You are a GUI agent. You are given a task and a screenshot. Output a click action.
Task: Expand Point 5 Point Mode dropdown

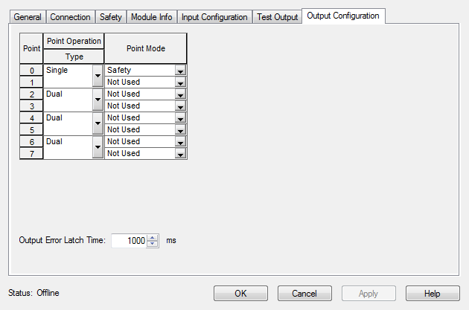(180, 130)
